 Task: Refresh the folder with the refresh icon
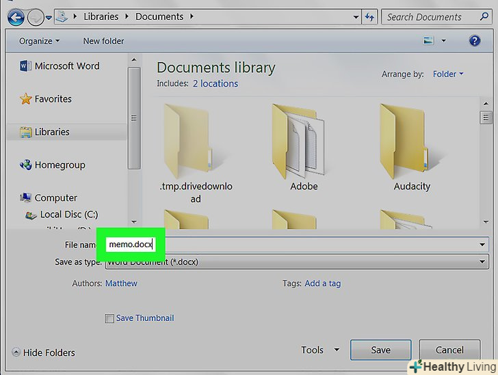[369, 17]
